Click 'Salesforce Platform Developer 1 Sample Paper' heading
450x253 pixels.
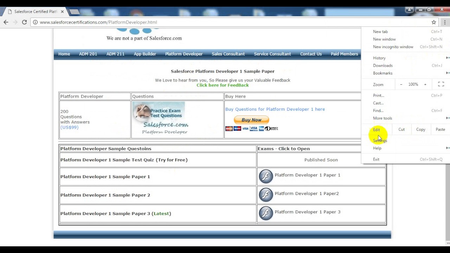[x=223, y=71]
